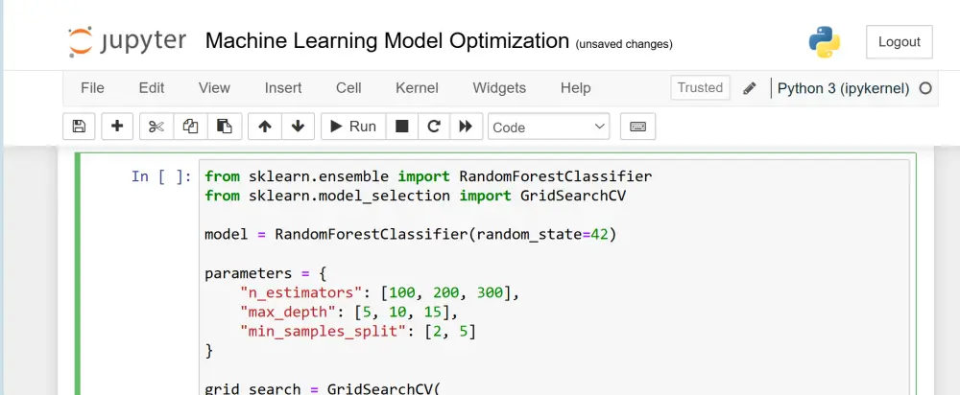
Task: Open the Help menu
Action: click(575, 88)
